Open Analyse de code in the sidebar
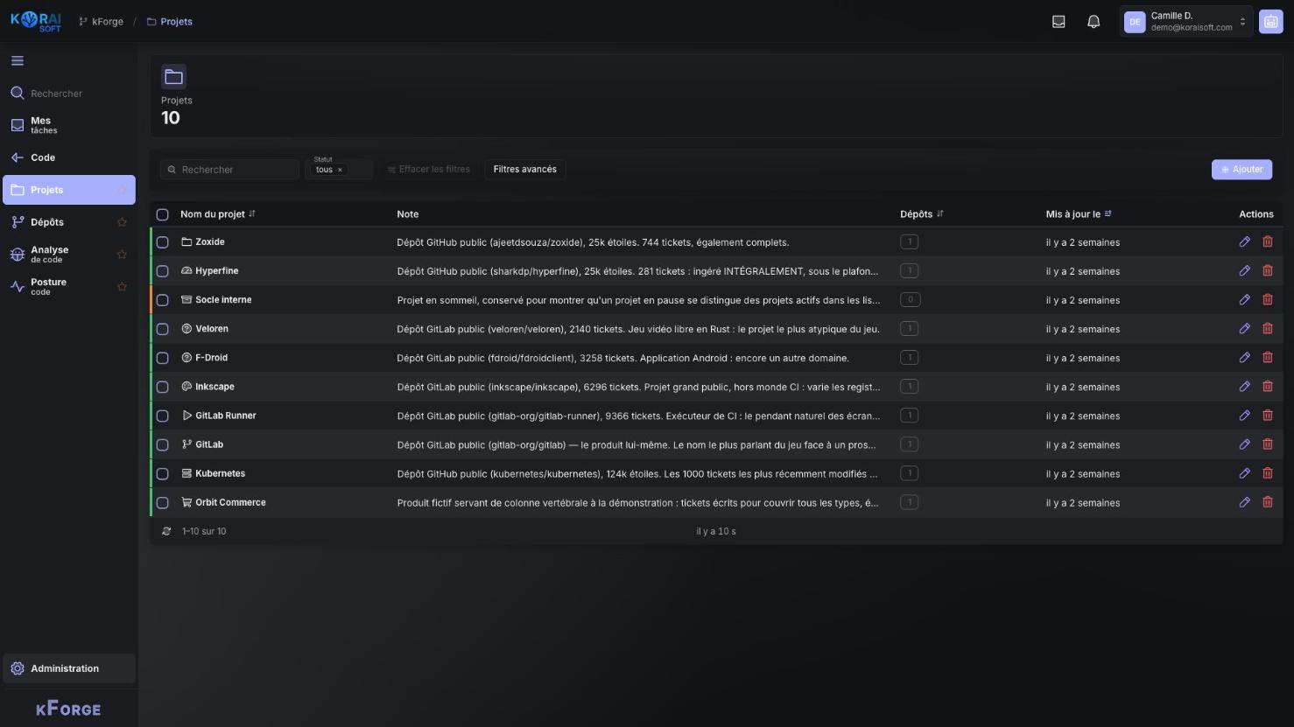Screen dimensions: 1294x727 tap(69, 255)
